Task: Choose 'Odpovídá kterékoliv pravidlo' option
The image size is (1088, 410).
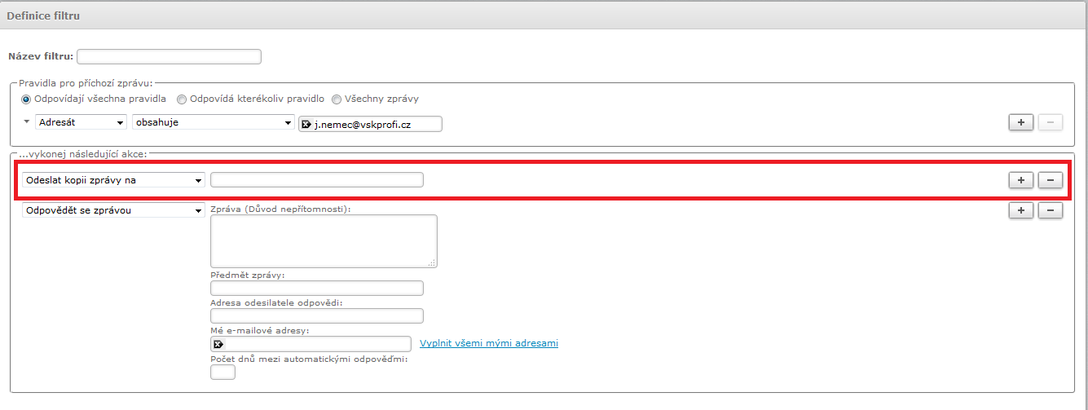Action: point(182,99)
